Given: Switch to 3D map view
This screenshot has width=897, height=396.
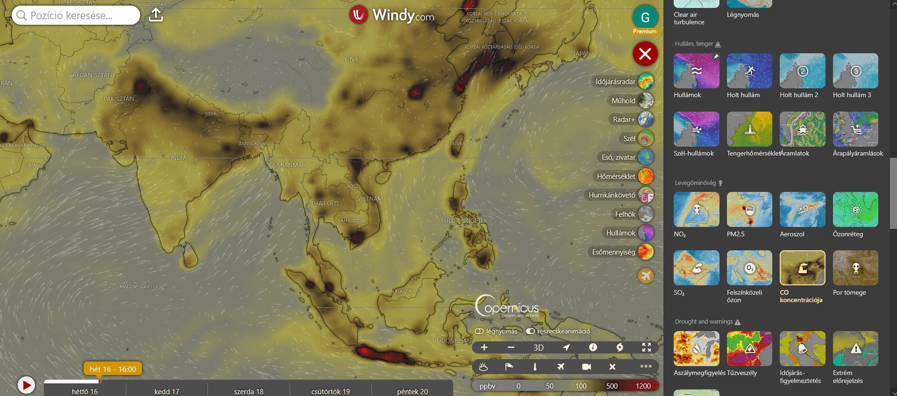Looking at the screenshot, I should [538, 347].
